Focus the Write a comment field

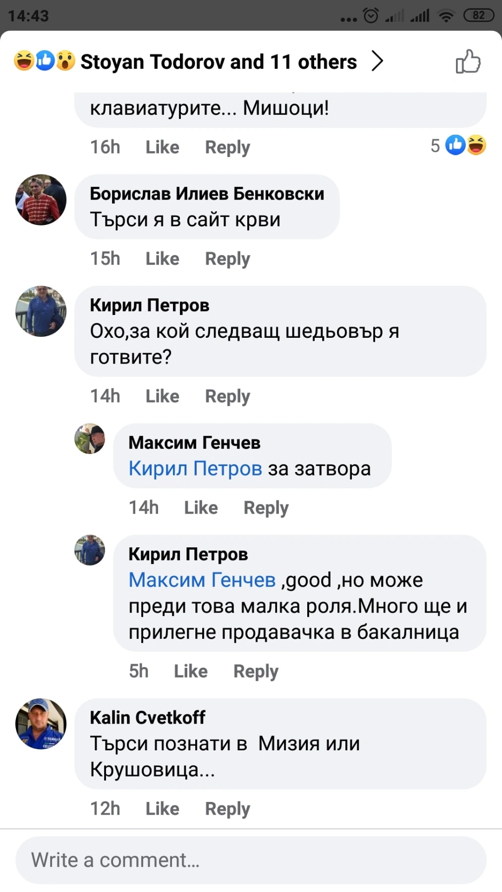(x=251, y=860)
